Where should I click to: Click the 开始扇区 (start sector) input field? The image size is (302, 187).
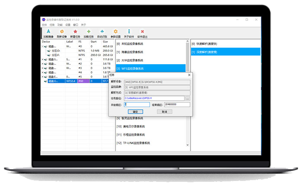click(137, 105)
